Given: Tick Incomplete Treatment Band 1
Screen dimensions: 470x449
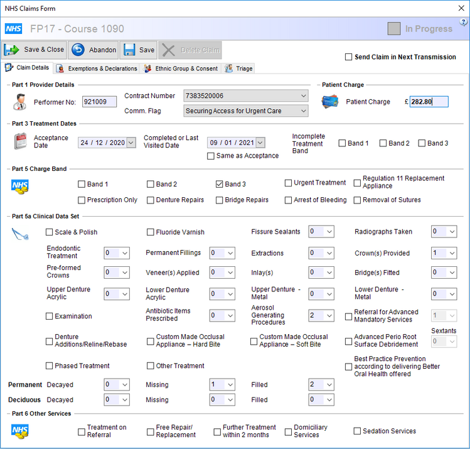Looking at the screenshot, I should point(342,143).
